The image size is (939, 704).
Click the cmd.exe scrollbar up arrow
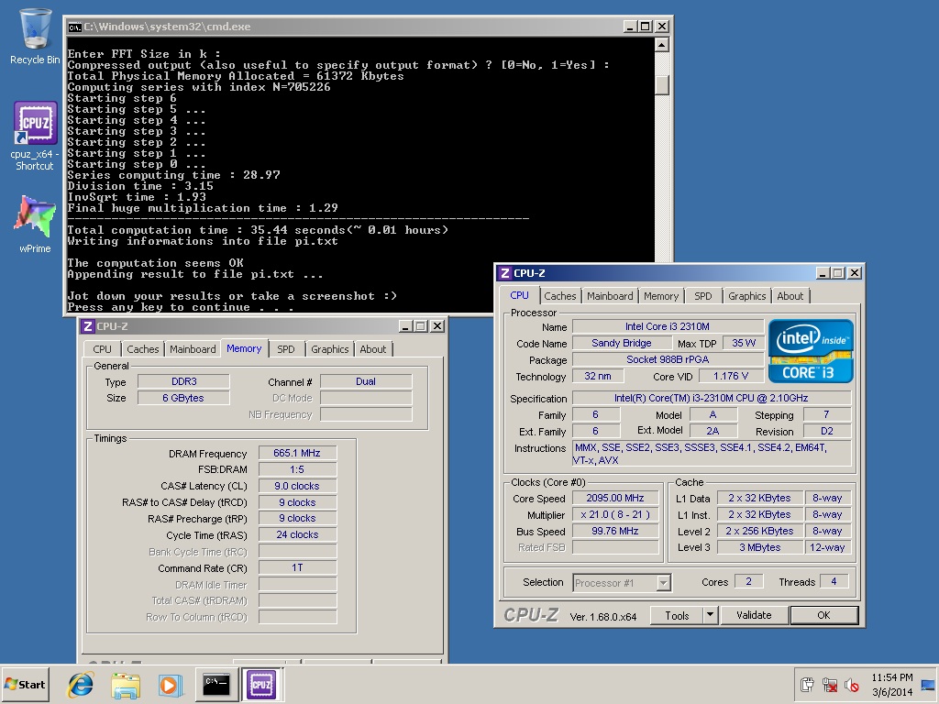tap(661, 45)
